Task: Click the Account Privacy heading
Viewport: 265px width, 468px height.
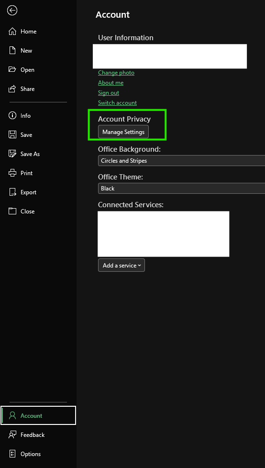Action: point(124,119)
